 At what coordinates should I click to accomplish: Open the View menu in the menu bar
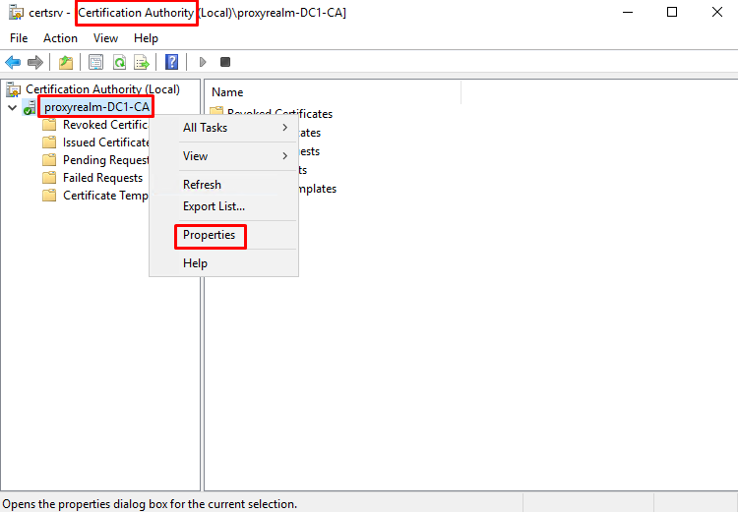coord(105,38)
